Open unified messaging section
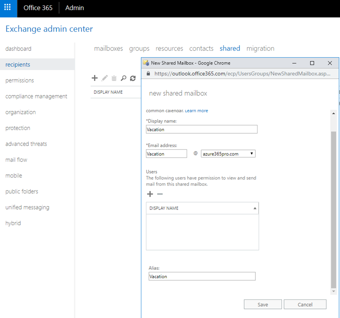The image size is (340, 318). (x=27, y=207)
